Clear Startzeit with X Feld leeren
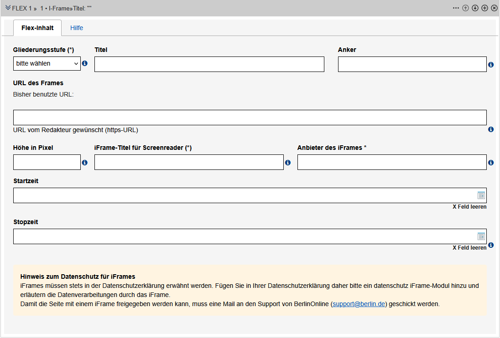This screenshot has width=500, height=338. point(469,207)
